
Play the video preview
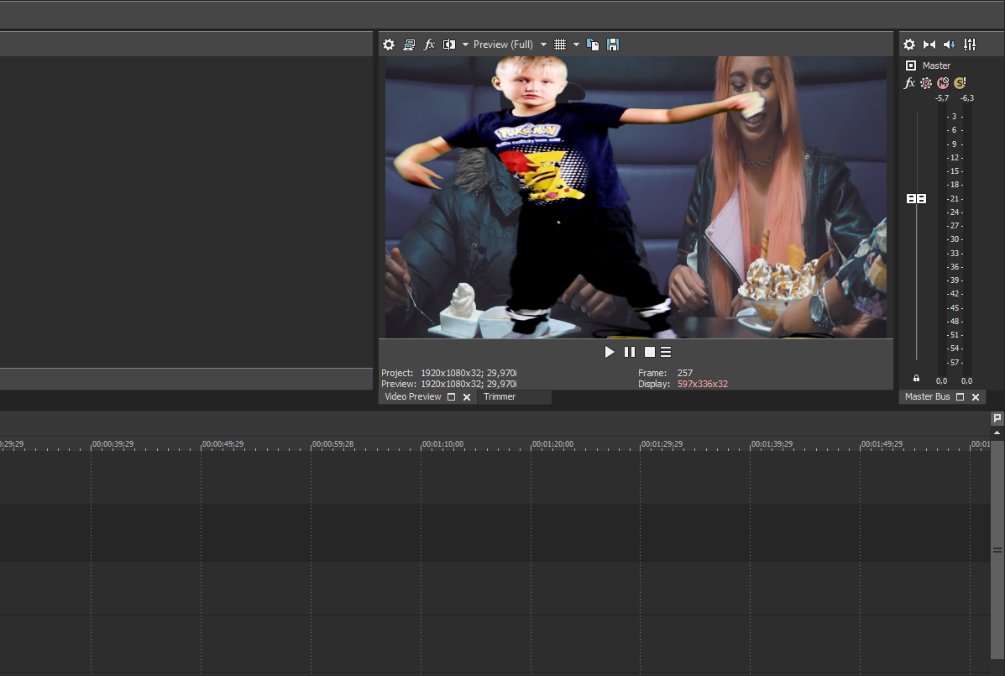click(x=610, y=352)
